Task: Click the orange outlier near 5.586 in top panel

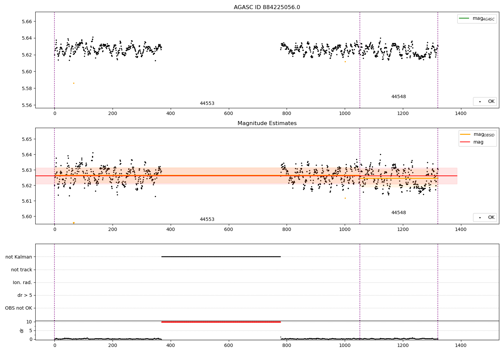Action: click(x=74, y=83)
